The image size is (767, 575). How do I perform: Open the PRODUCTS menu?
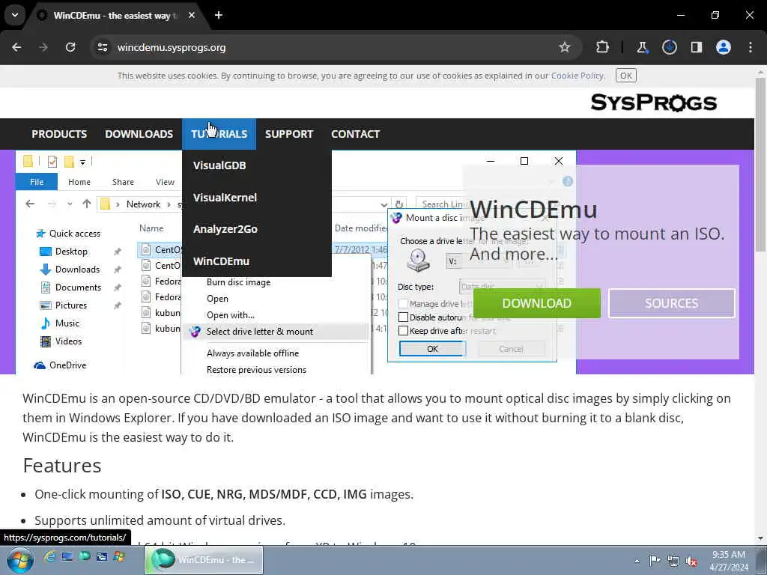59,134
